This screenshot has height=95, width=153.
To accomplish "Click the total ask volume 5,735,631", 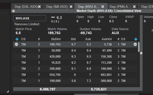I will point(99,89).
